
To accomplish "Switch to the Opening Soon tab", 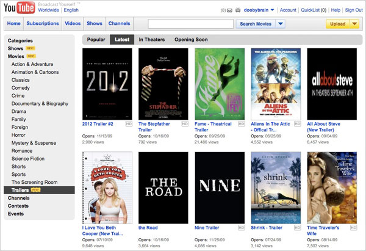I will 191,40.
